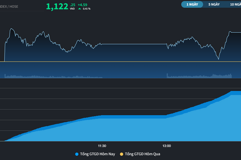The image size is (241, 160).
Task: Click the .25 decimal price value
Action: pos(72,5)
